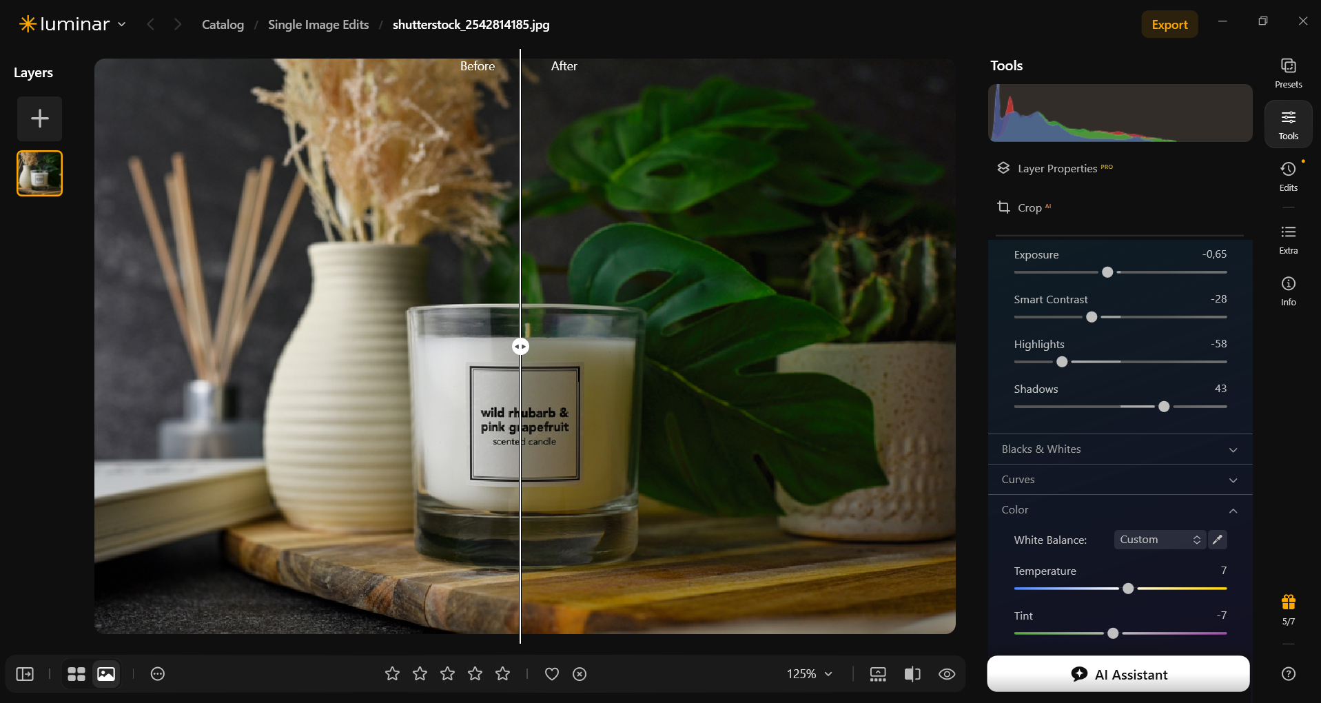Select the candle layer thumbnail

(40, 174)
